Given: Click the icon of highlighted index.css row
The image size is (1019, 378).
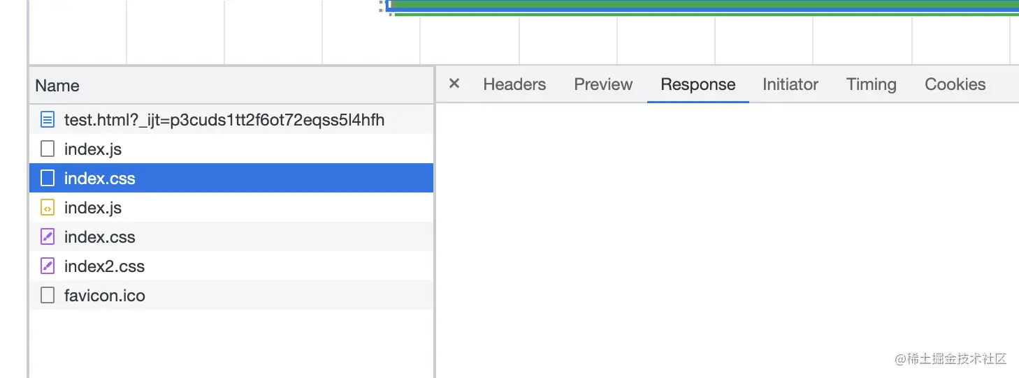Looking at the screenshot, I should point(48,179).
